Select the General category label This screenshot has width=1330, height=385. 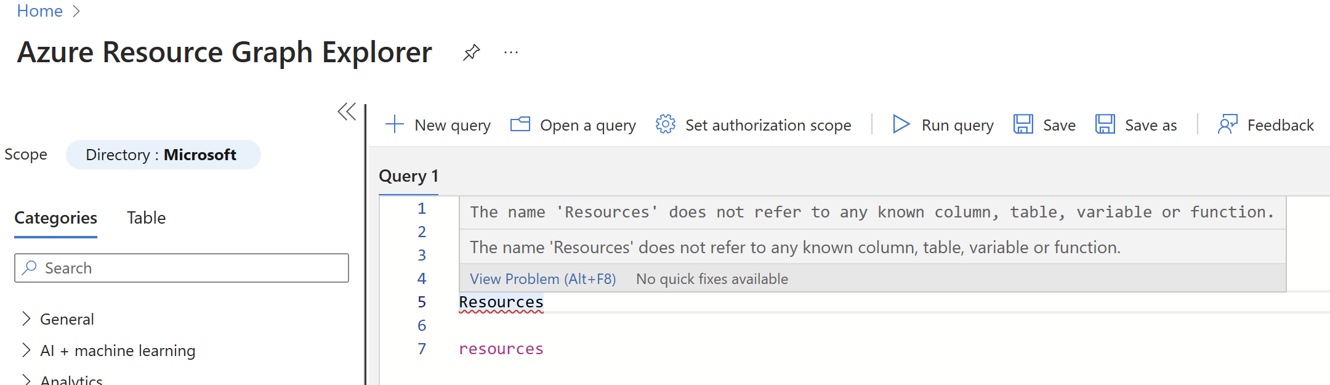tap(67, 319)
